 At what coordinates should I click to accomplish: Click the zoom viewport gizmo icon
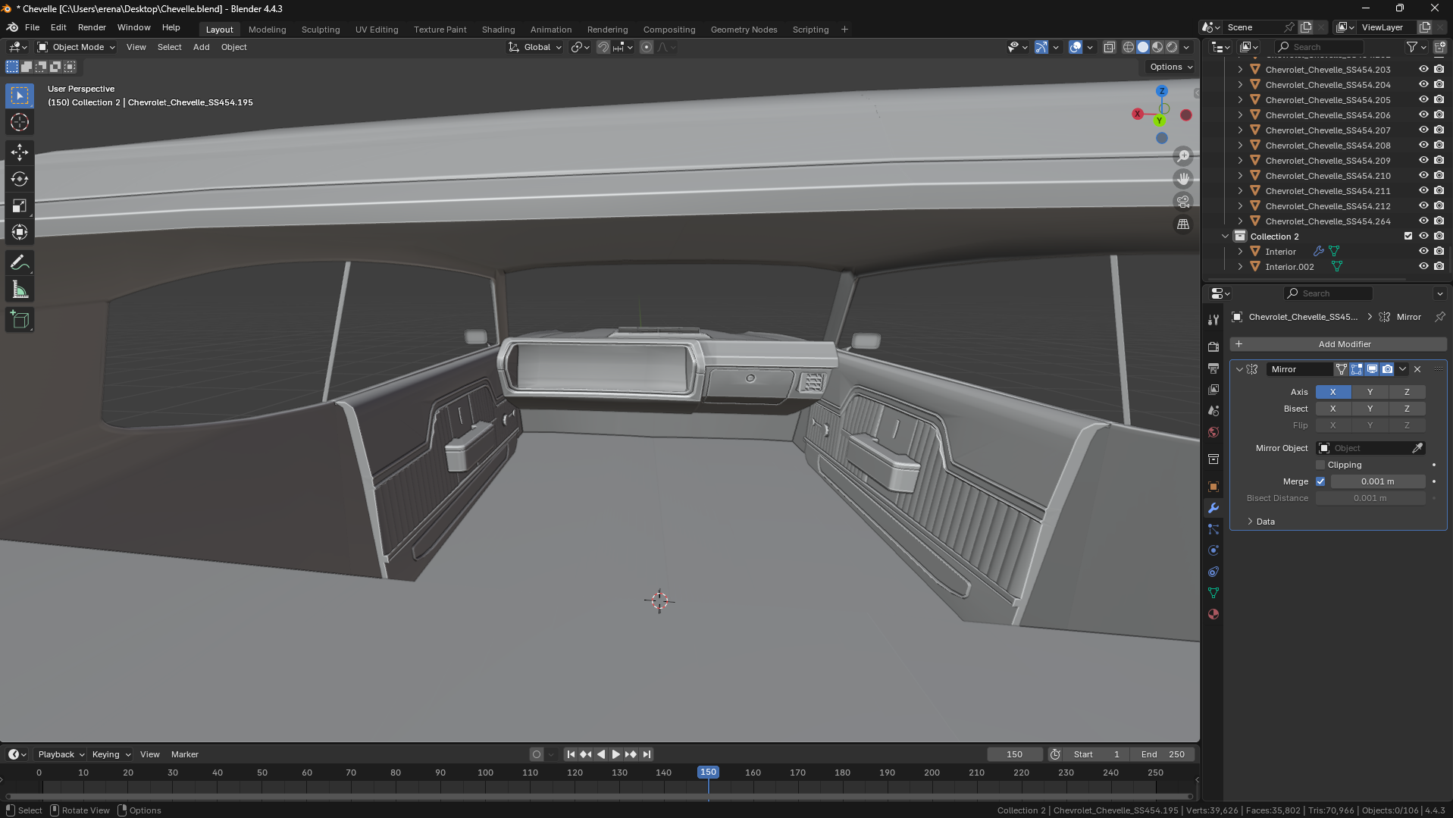click(x=1183, y=156)
